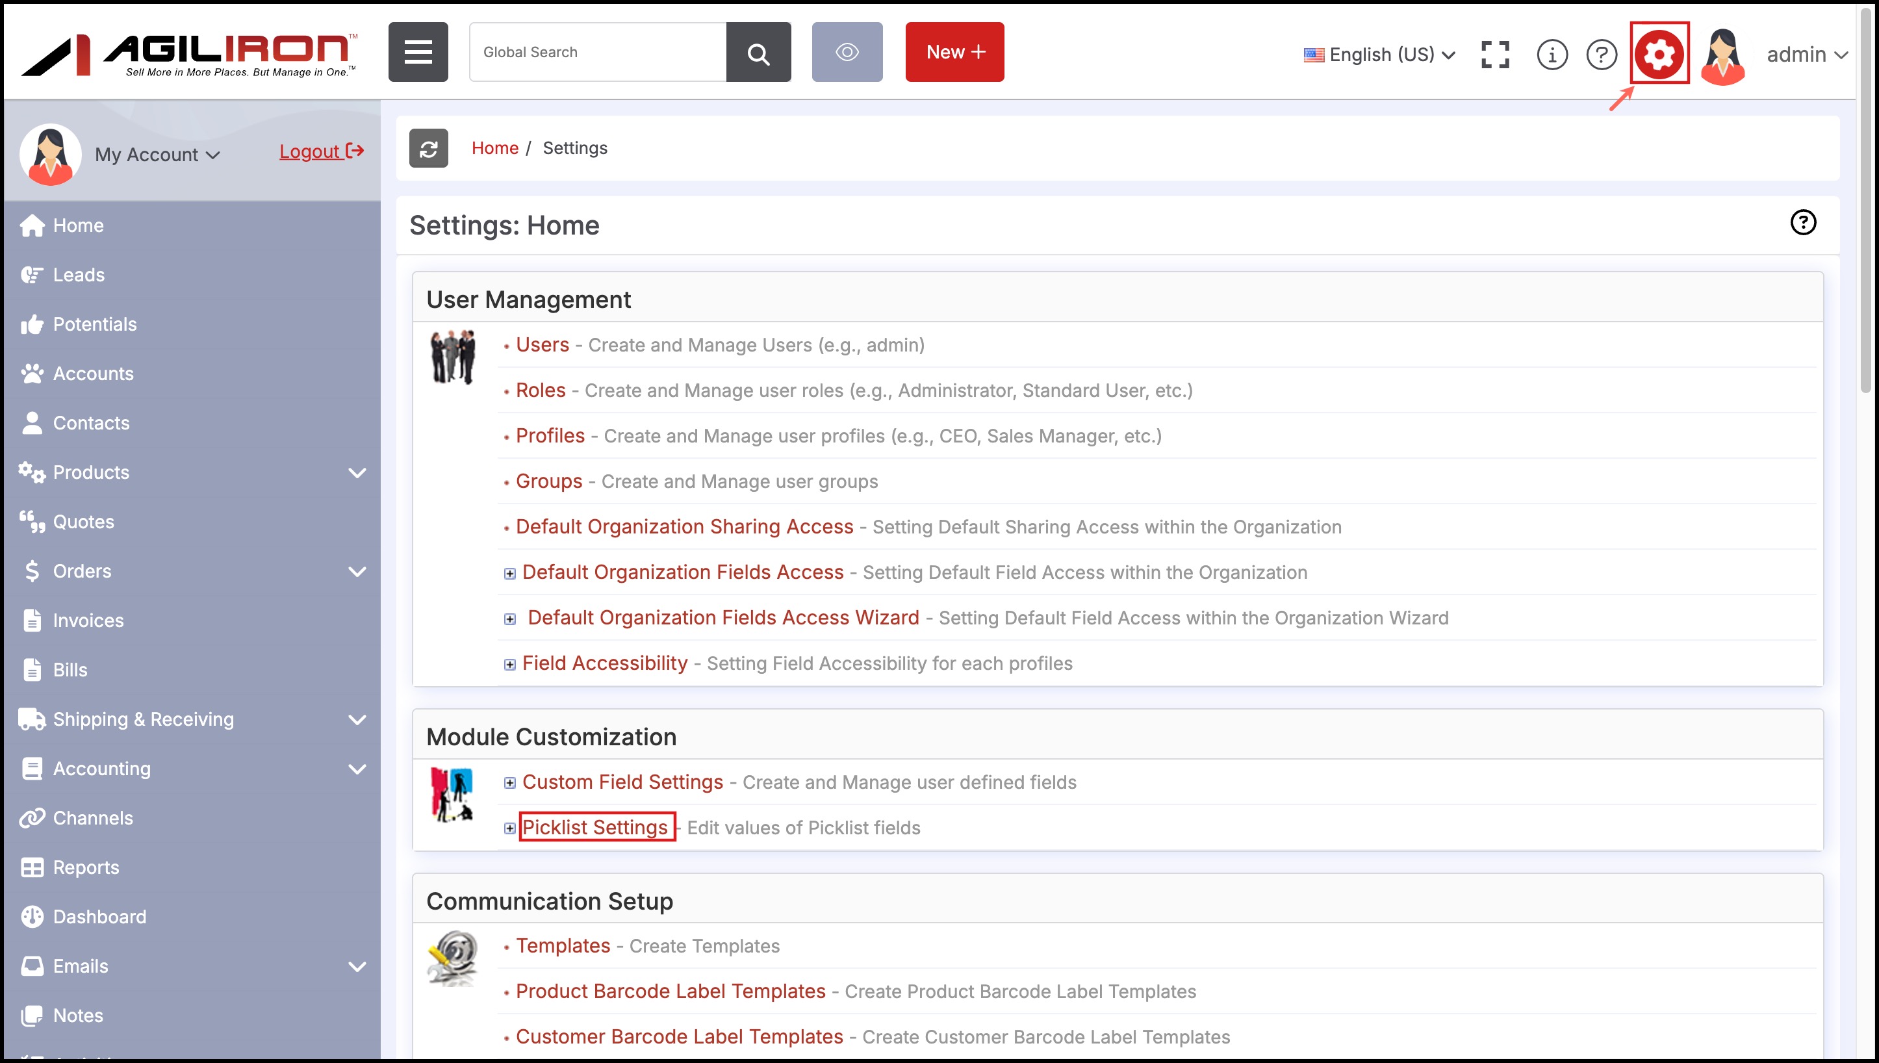
Task: Open the info circle icon
Action: point(1552,54)
